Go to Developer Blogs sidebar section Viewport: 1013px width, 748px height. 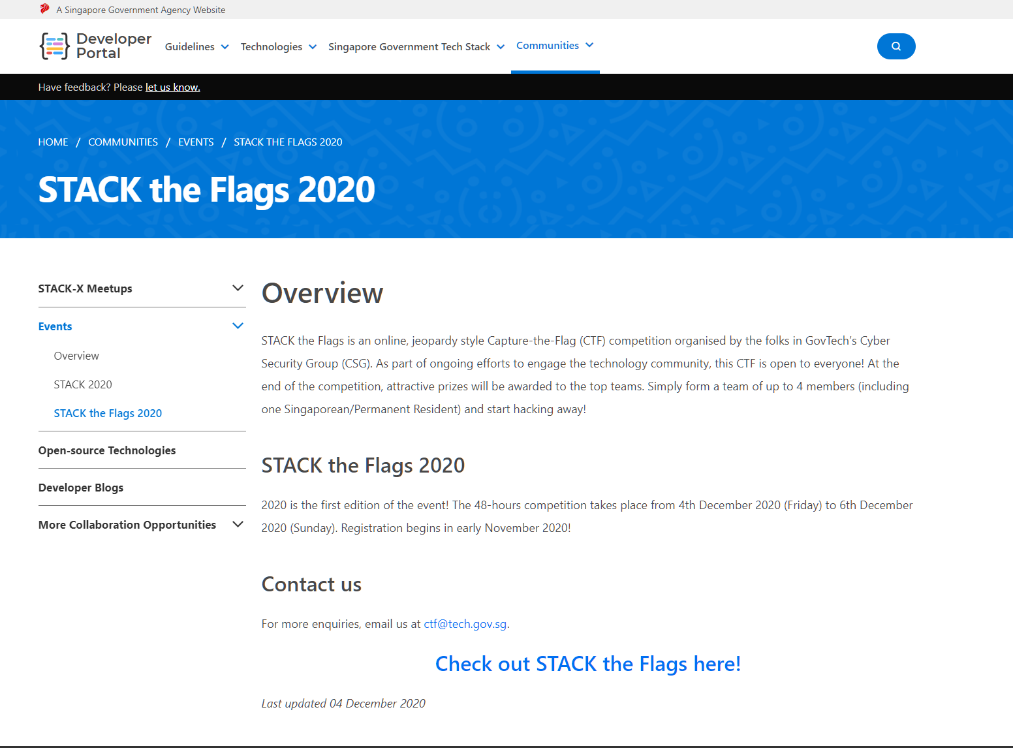click(x=81, y=488)
